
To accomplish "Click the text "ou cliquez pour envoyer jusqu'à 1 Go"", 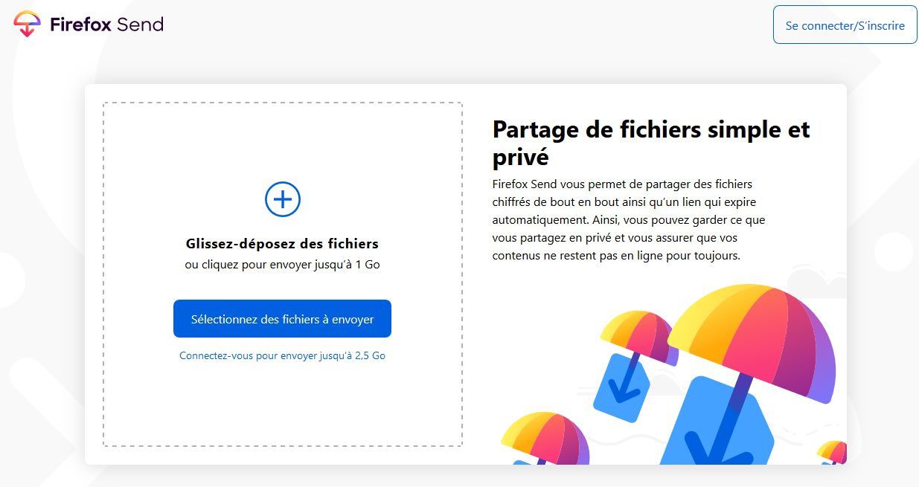I will (x=282, y=265).
